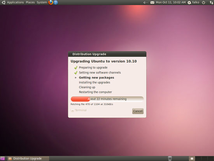The image size is (214, 161).
Task: Open the Places menu
Action: tap(30, 2)
